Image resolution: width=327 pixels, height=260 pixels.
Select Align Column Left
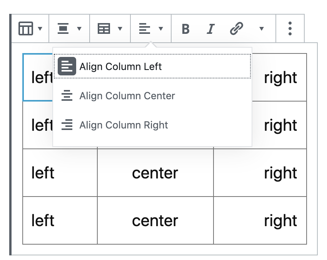[x=152, y=67]
